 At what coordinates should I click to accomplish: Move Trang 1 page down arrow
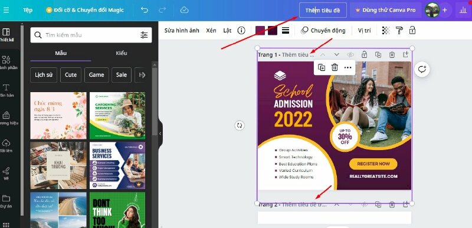click(x=336, y=55)
